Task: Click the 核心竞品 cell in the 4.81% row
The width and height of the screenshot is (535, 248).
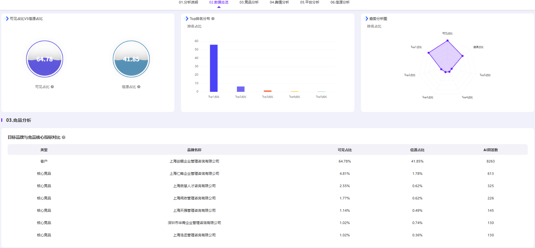Action: (44, 174)
